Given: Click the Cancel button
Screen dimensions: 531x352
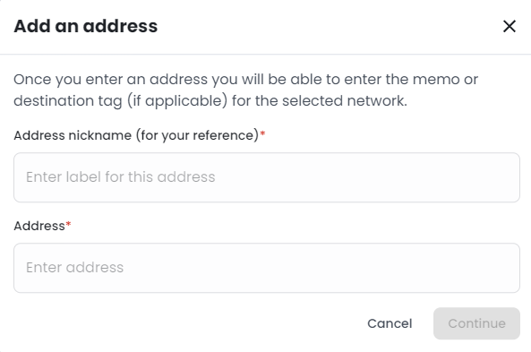Looking at the screenshot, I should click(x=390, y=323).
